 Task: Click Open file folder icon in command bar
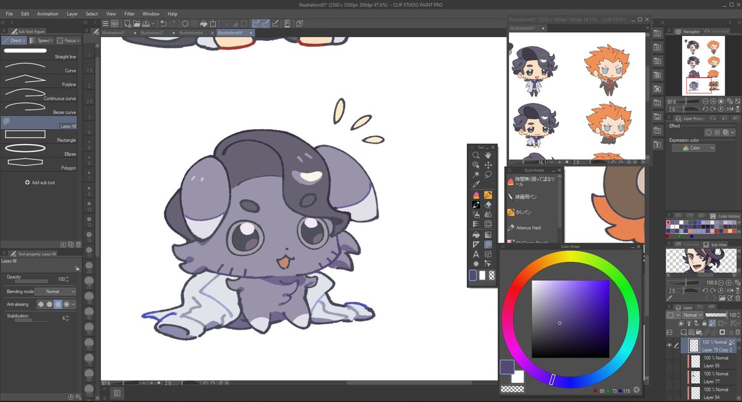pos(137,23)
